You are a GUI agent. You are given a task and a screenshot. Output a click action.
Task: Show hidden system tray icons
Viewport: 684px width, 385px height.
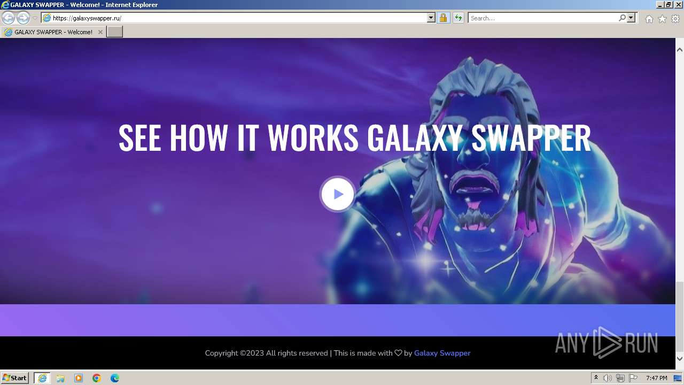click(596, 378)
